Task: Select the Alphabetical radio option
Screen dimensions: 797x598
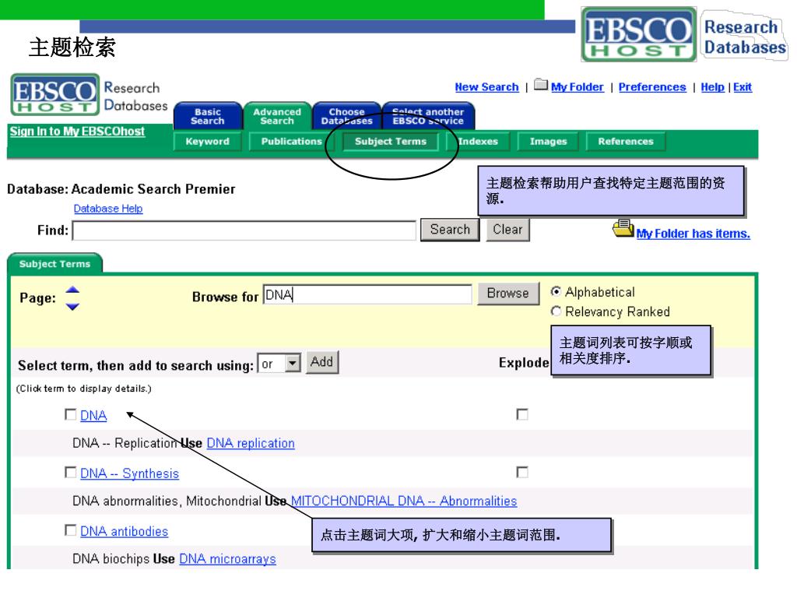Action: pos(556,292)
